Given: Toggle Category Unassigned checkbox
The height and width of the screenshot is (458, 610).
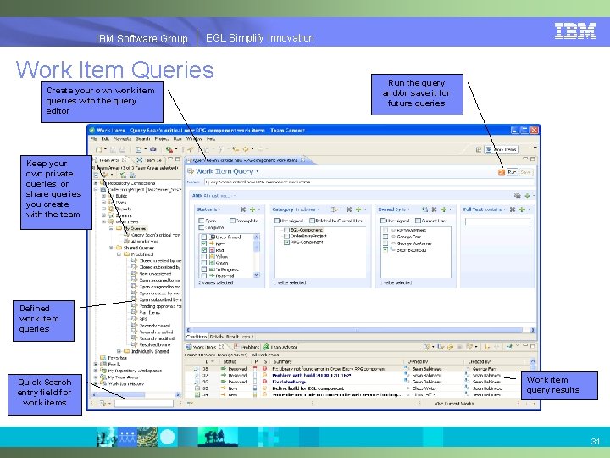Looking at the screenshot, I should [277, 221].
